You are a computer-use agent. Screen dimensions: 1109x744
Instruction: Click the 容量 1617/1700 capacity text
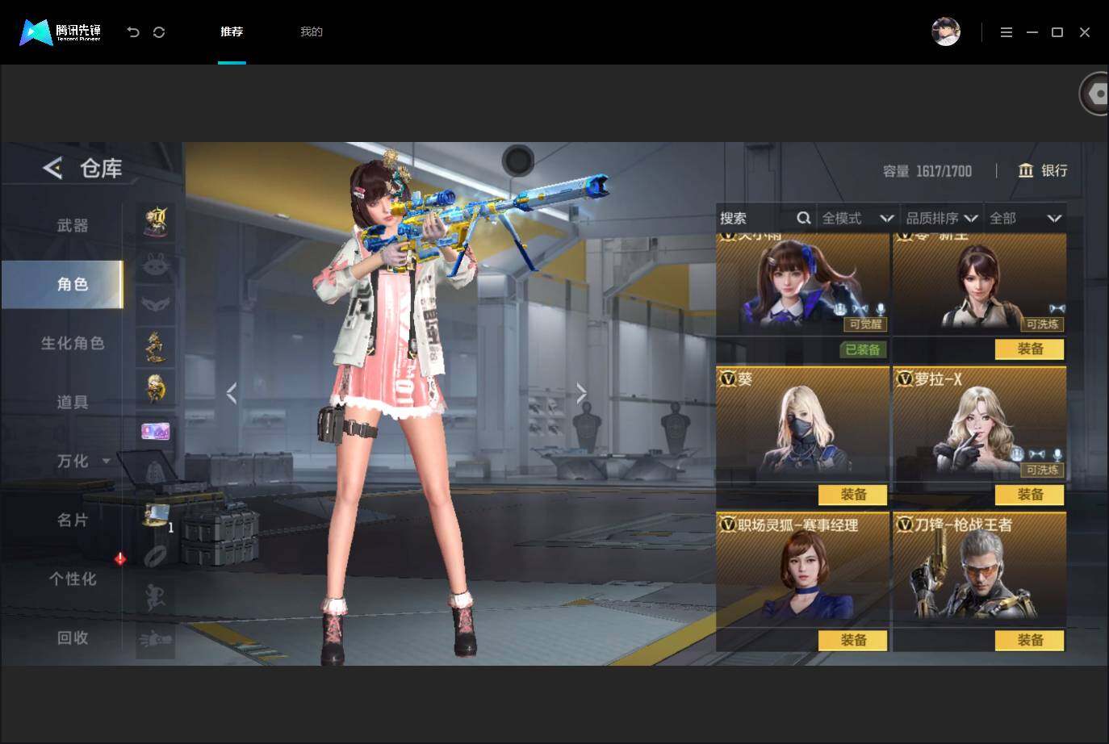tap(927, 171)
